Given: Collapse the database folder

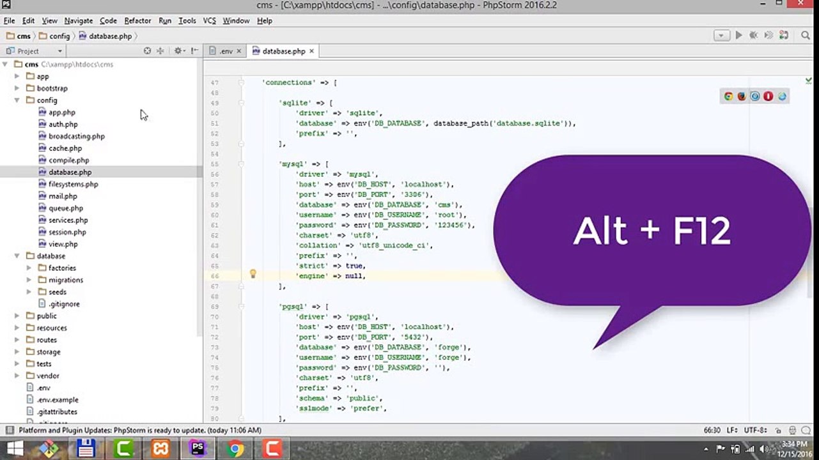Looking at the screenshot, I should [x=17, y=256].
